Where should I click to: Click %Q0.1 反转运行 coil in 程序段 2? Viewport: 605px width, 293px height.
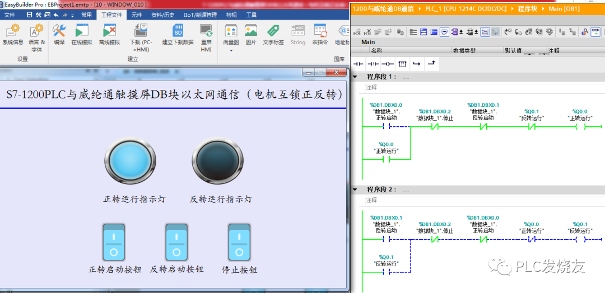point(580,239)
